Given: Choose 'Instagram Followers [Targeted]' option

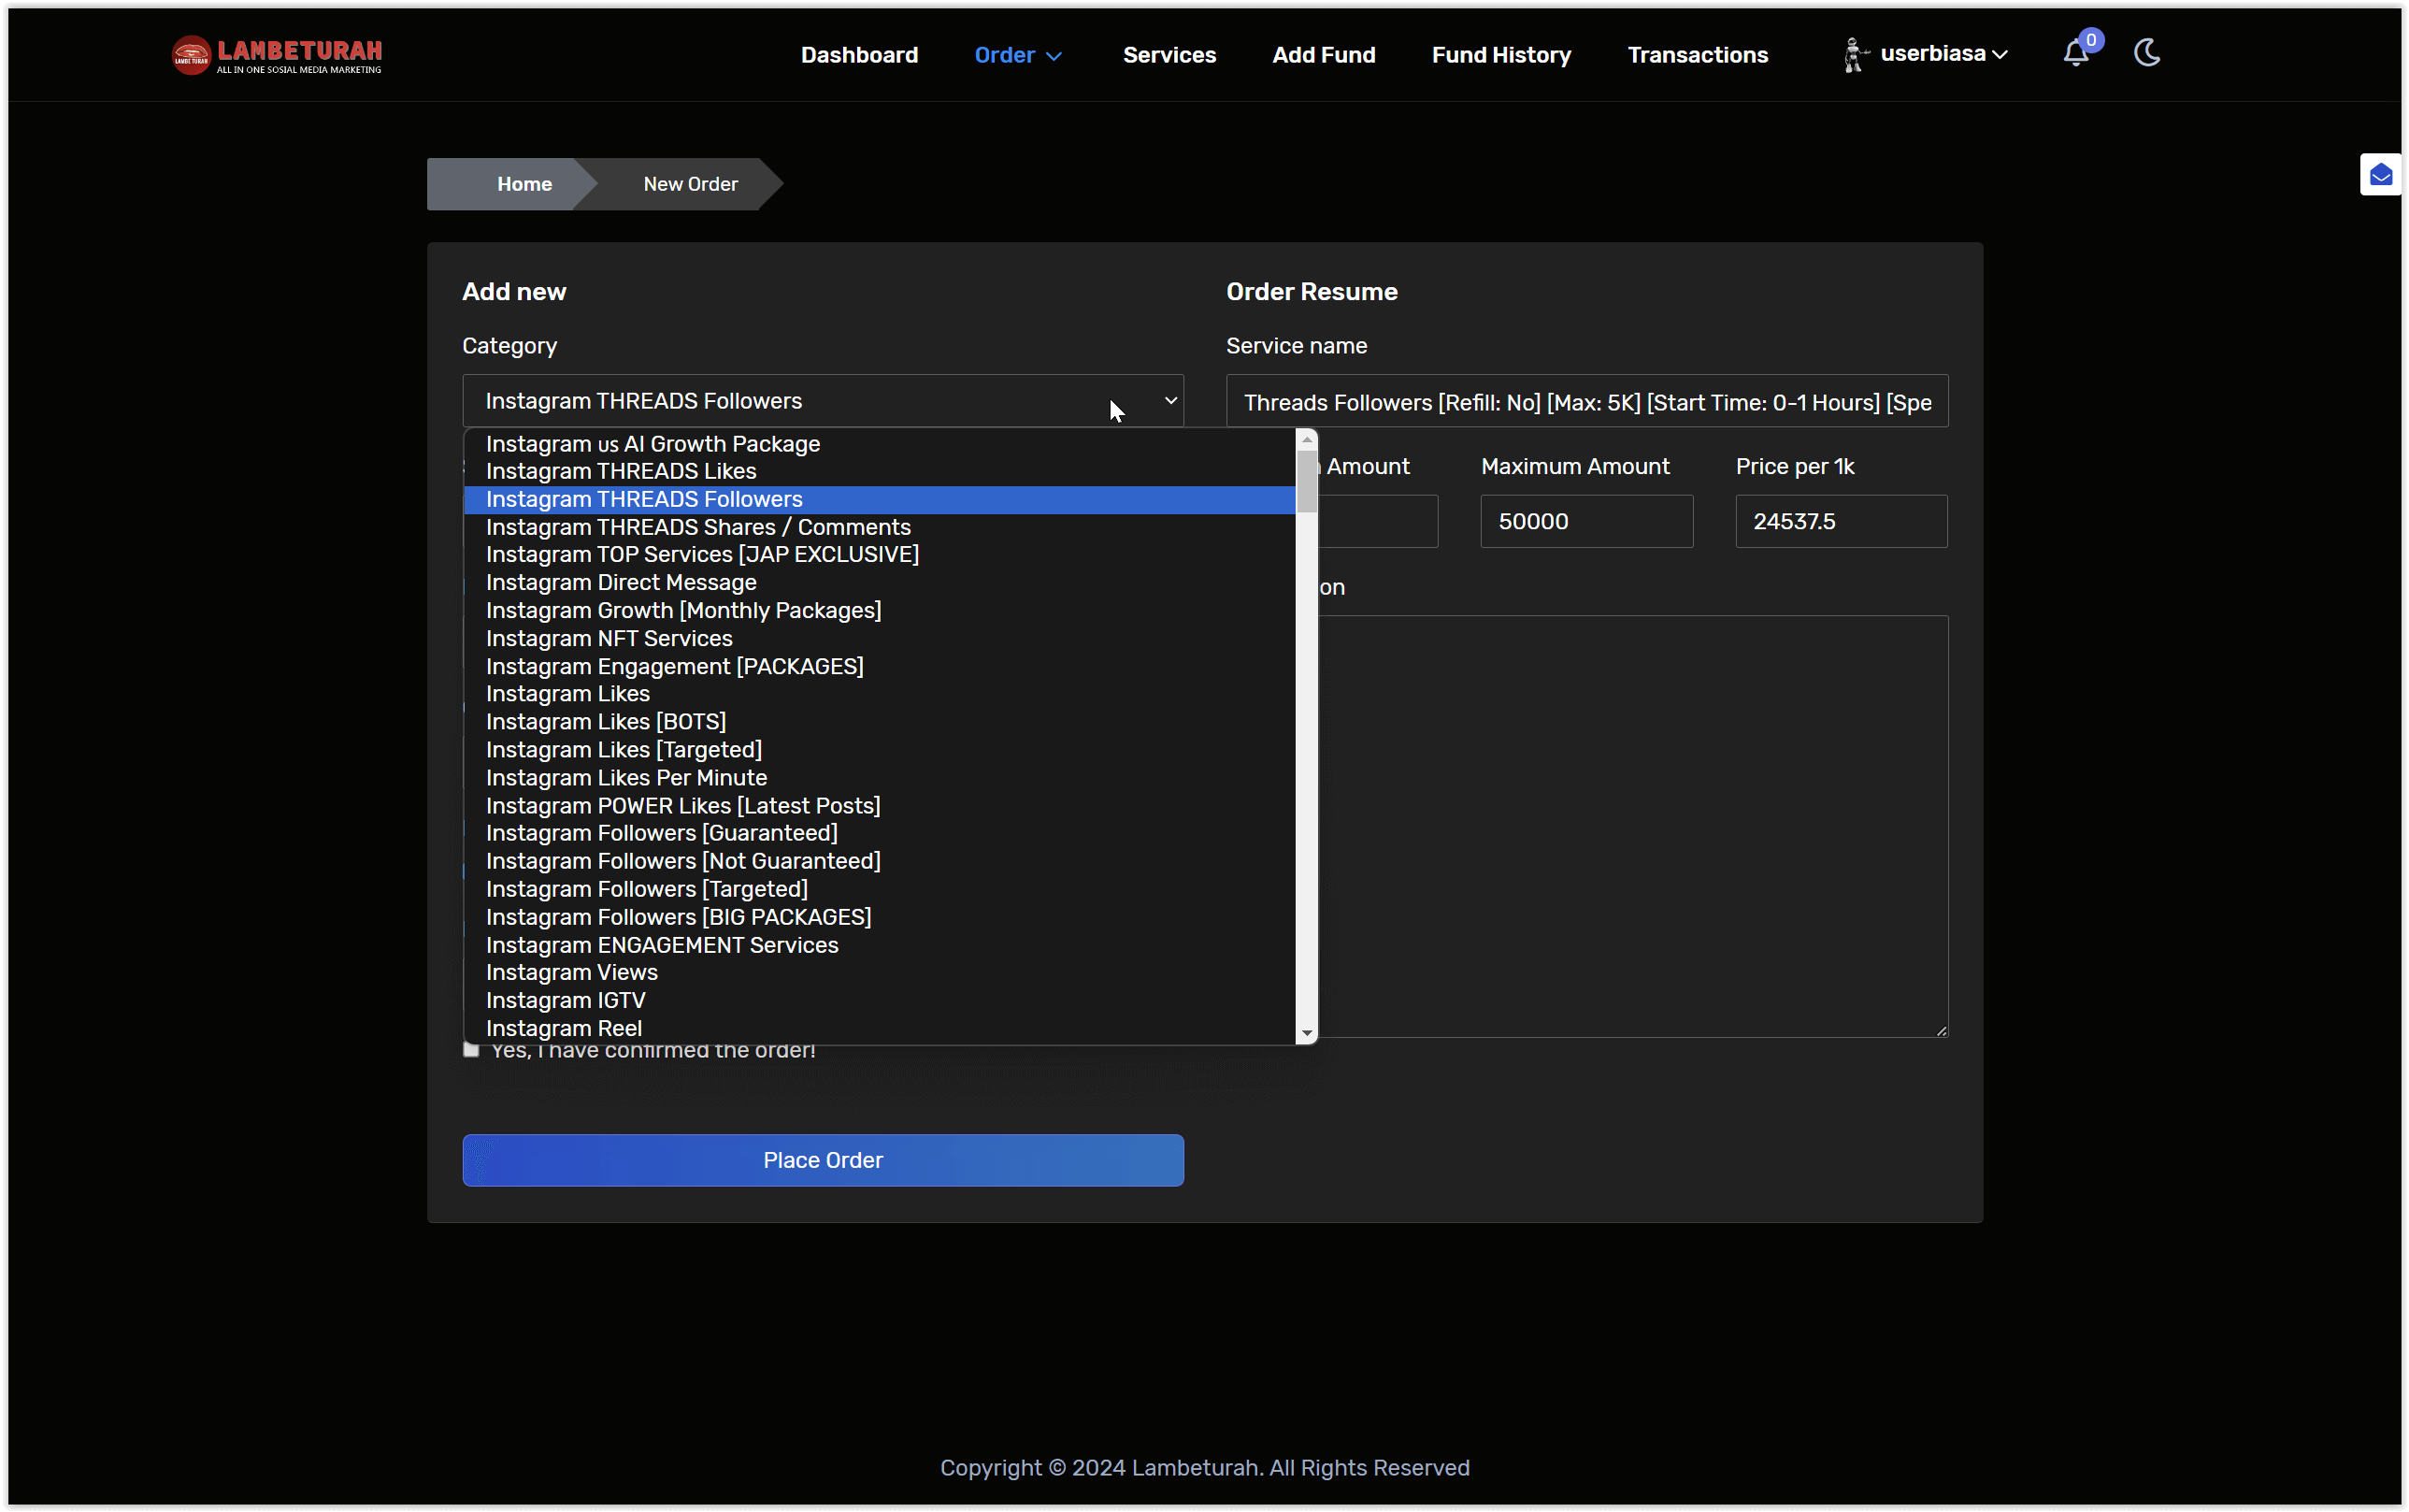Looking at the screenshot, I should [647, 889].
